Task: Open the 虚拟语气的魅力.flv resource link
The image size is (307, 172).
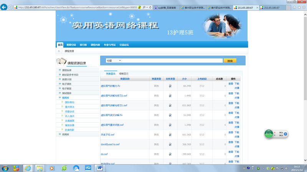Action: [111, 86]
